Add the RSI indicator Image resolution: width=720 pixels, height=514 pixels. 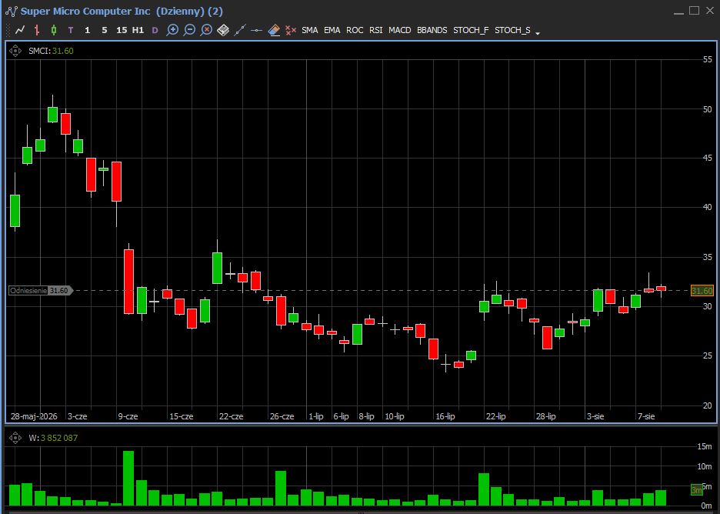point(375,30)
